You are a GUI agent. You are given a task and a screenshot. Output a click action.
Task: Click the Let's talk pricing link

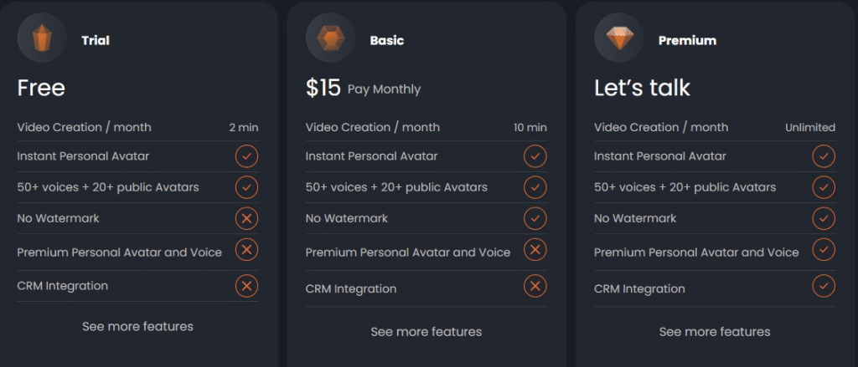click(x=643, y=88)
